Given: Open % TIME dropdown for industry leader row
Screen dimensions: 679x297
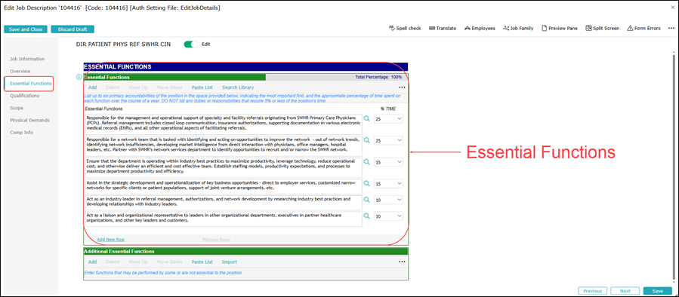Looking at the screenshot, I should (388, 200).
